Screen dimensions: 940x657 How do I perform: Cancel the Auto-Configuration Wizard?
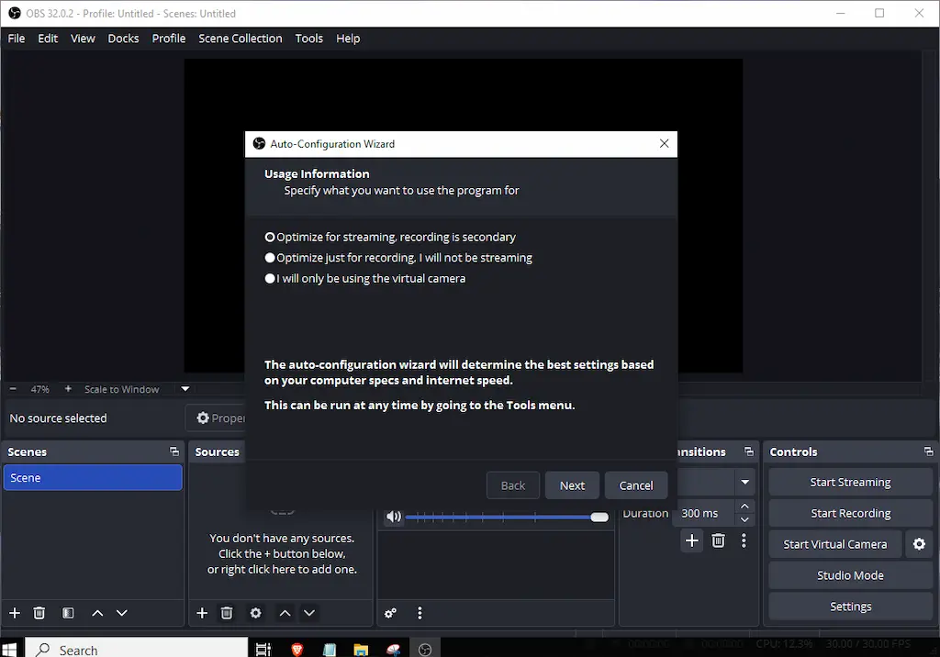636,485
